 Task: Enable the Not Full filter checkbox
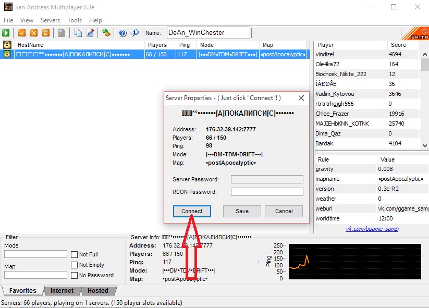[x=74, y=254]
